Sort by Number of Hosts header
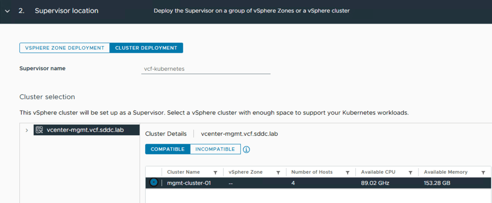This screenshot has height=203, width=492. [x=312, y=172]
